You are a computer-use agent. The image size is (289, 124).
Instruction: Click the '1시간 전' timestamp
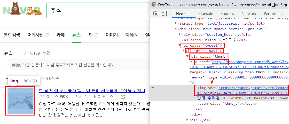80,97
